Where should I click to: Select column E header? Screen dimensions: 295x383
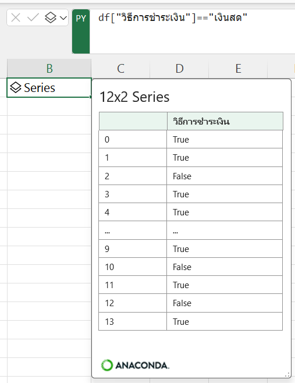tap(239, 69)
